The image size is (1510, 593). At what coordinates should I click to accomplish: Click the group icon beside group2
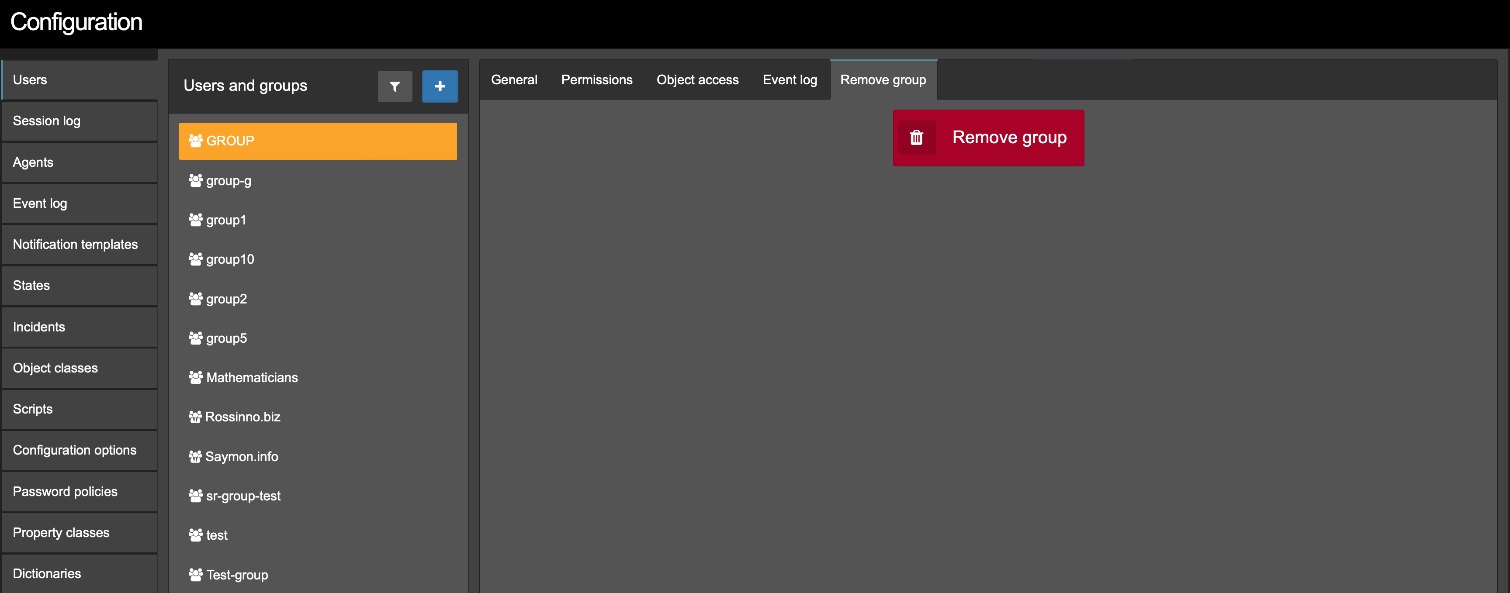point(195,299)
